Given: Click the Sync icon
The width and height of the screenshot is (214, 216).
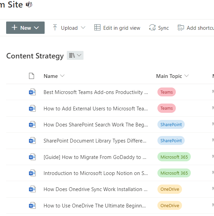Looking at the screenshot, I should click(x=152, y=27).
